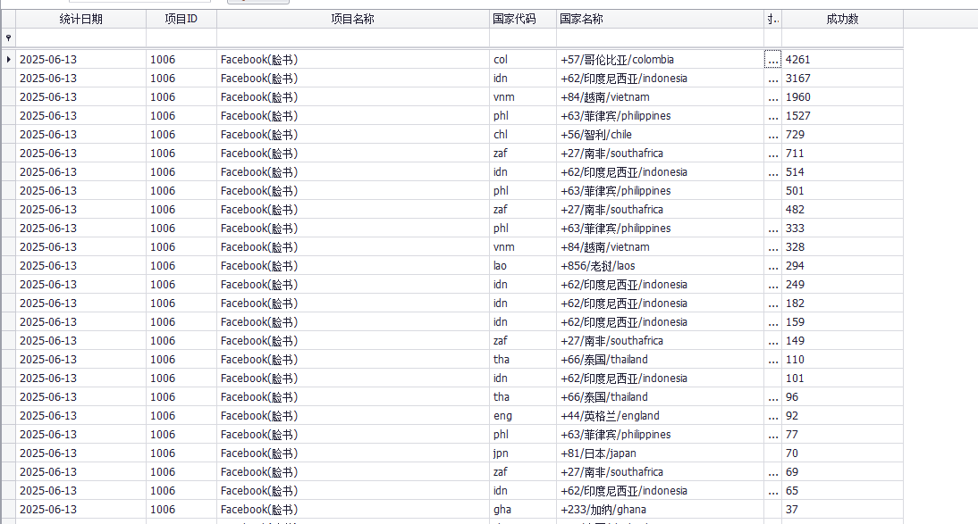Sort by the 项目ID column header

click(x=181, y=19)
